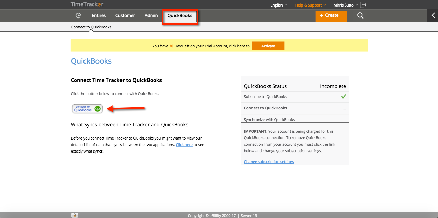Image resolution: width=438 pixels, height=218 pixels.
Task: Click the 'QuickBooks Status' panel title
Action: click(265, 86)
